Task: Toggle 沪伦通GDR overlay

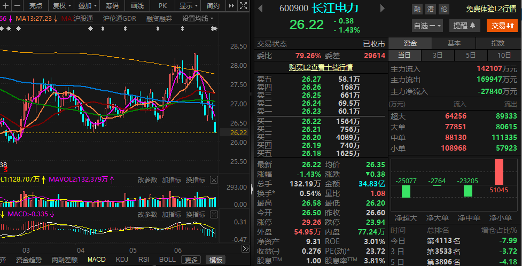Action: click(120, 19)
